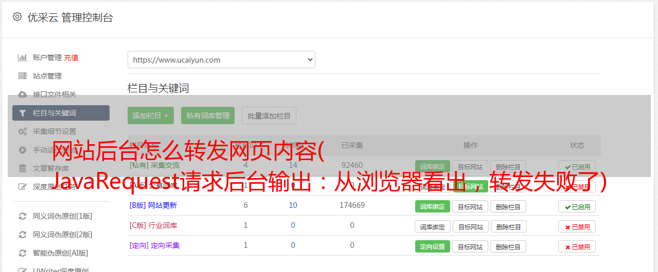Click the 优采云 管理控制台 title
The width and height of the screenshot is (658, 272).
pos(70,17)
